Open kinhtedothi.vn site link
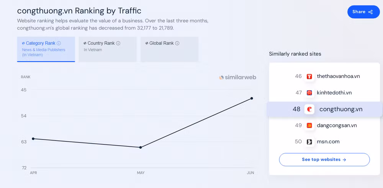This screenshot has height=188, width=383. click(x=334, y=92)
